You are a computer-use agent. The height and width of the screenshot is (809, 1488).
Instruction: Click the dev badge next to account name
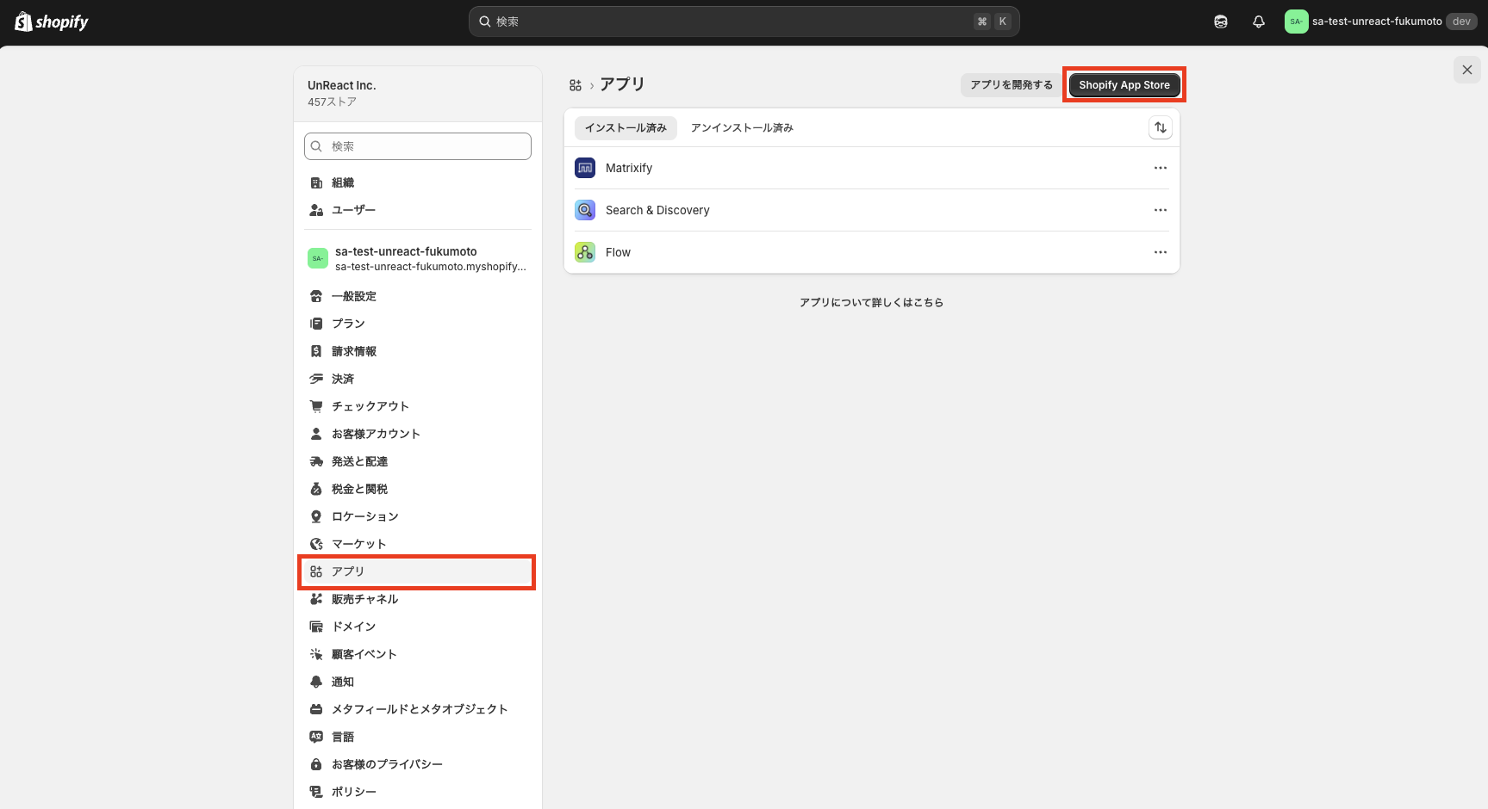tap(1461, 22)
